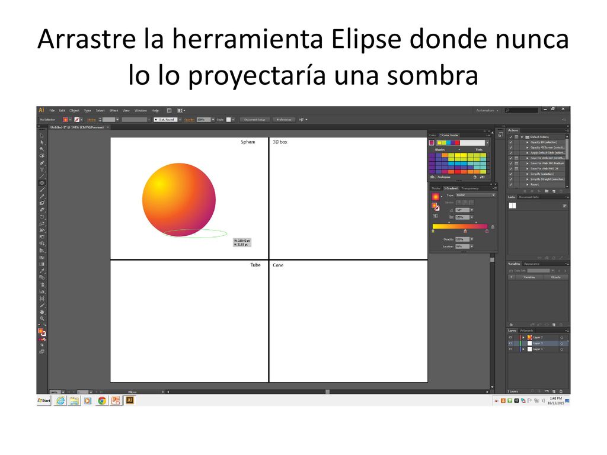Image resolution: width=607 pixels, height=455 pixels.
Task: Select the Lasso tool
Action: (x=42, y=156)
